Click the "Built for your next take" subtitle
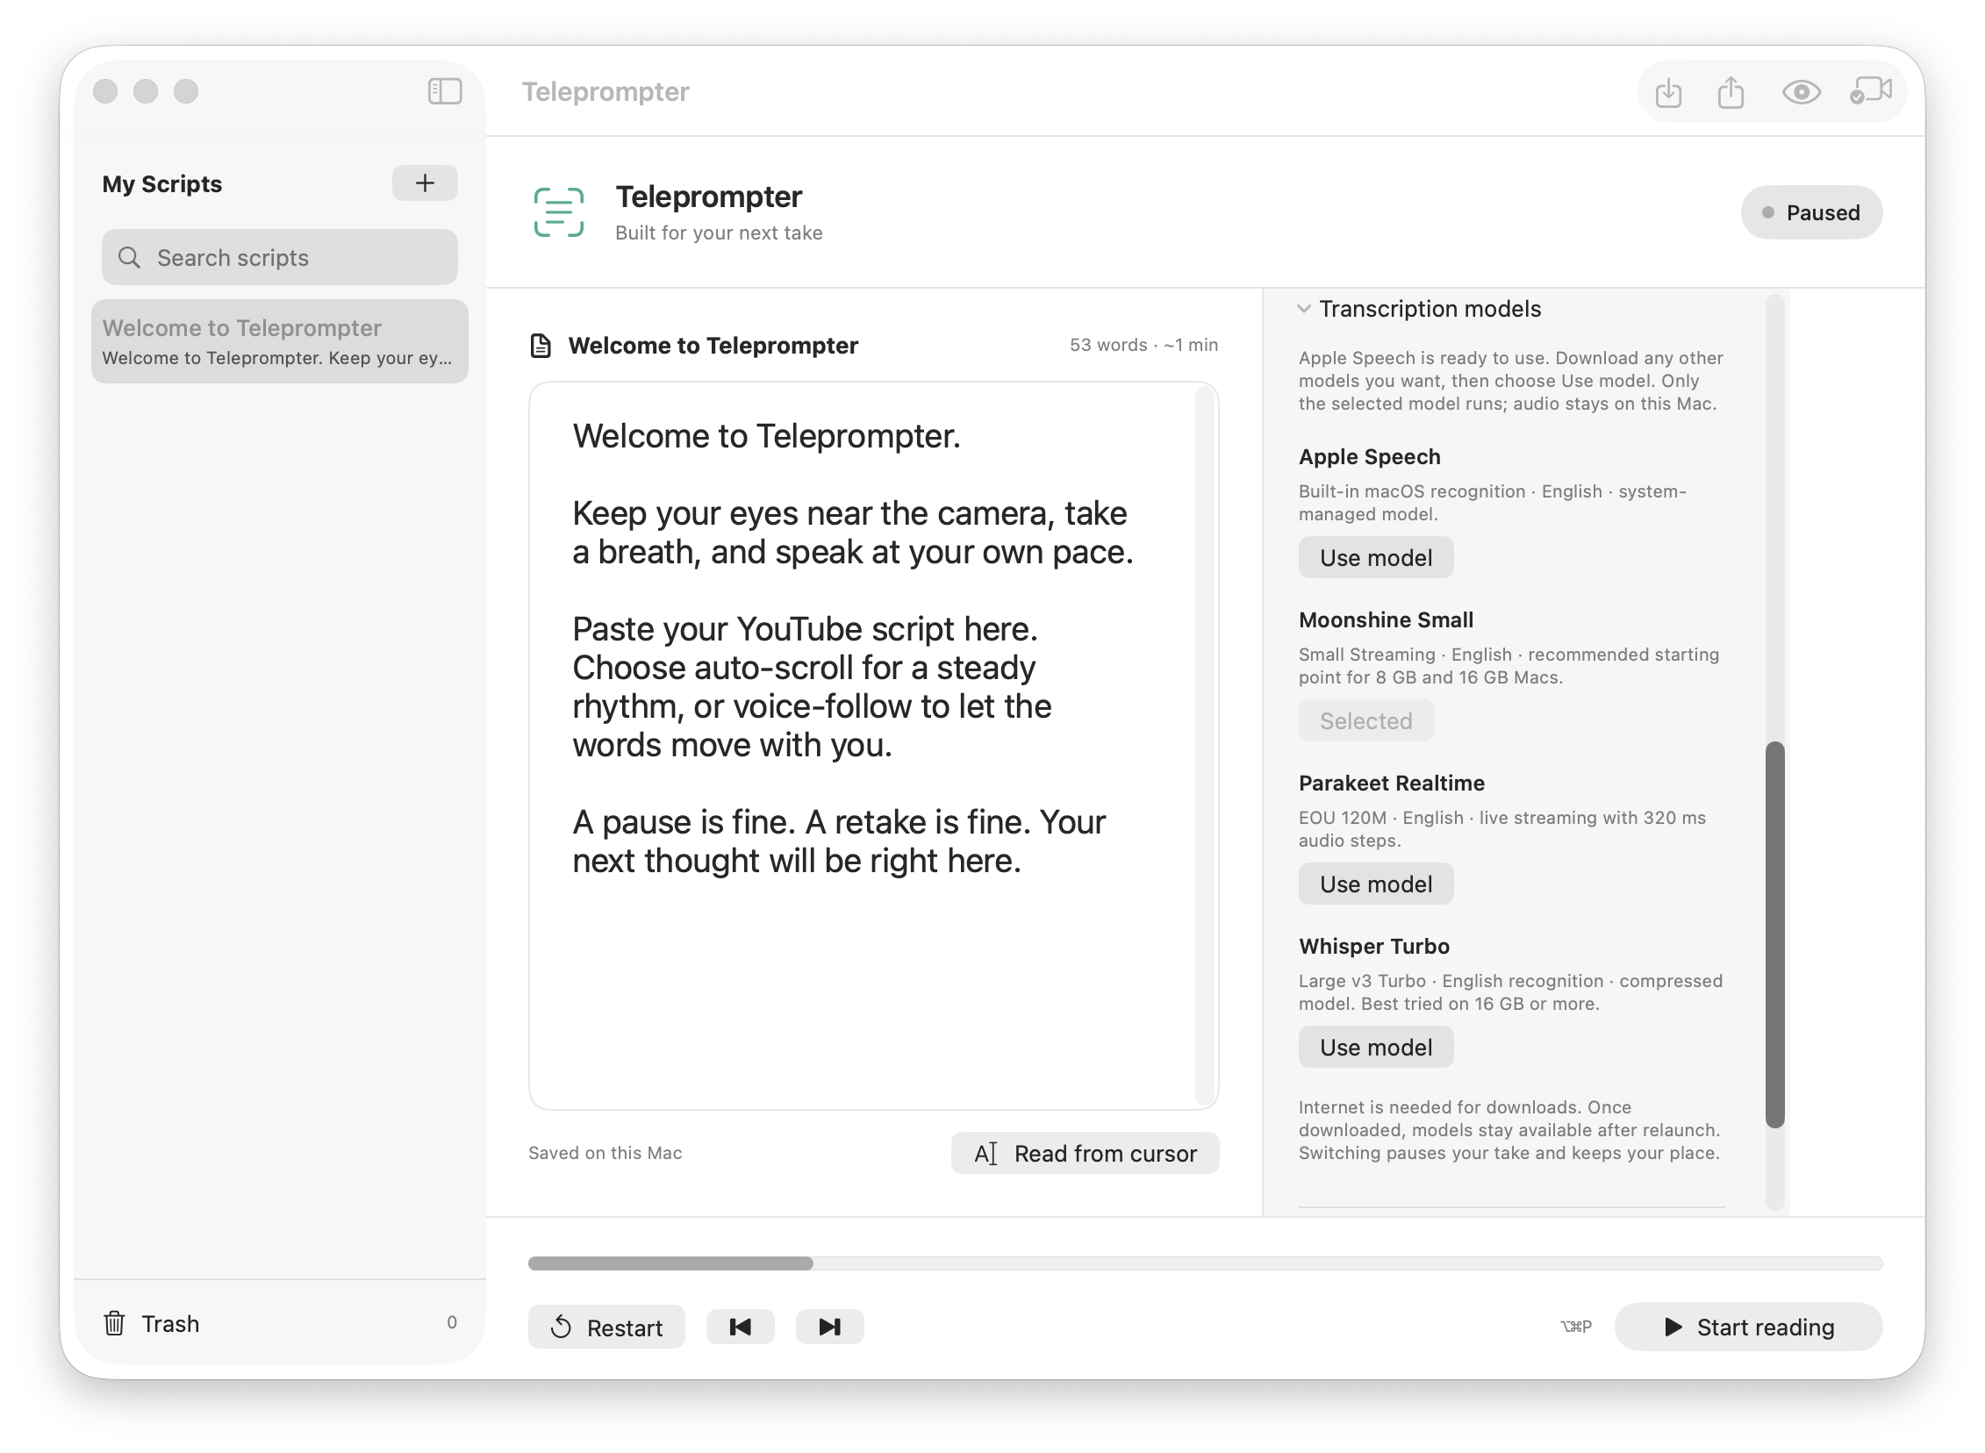Image resolution: width=1985 pixels, height=1453 pixels. click(x=719, y=233)
